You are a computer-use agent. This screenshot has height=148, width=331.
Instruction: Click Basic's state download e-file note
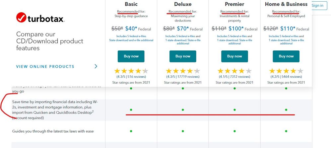point(131,40)
